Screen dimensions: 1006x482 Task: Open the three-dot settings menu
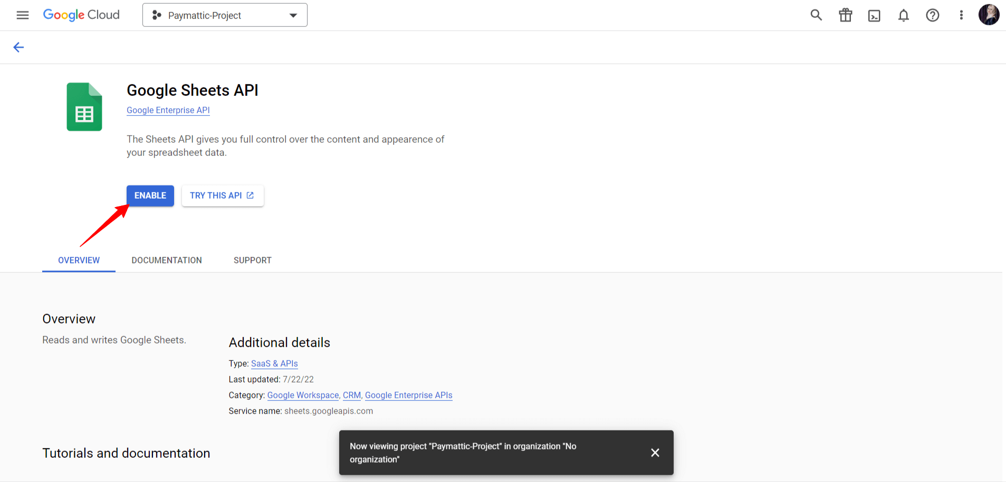click(961, 15)
